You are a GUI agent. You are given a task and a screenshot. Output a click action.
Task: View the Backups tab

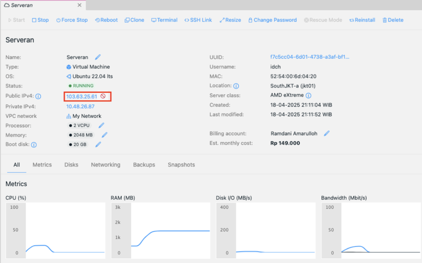144,165
